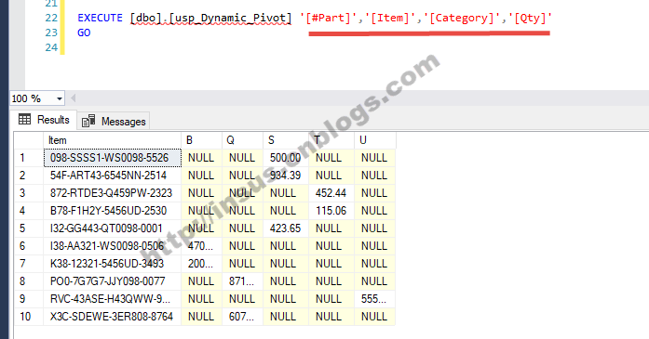Viewport: 649px width, 339px height.
Task: Click value 470... in B column
Action: (201, 246)
